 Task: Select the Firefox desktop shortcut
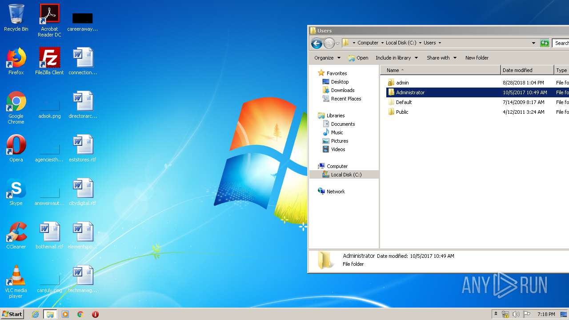coord(16,61)
